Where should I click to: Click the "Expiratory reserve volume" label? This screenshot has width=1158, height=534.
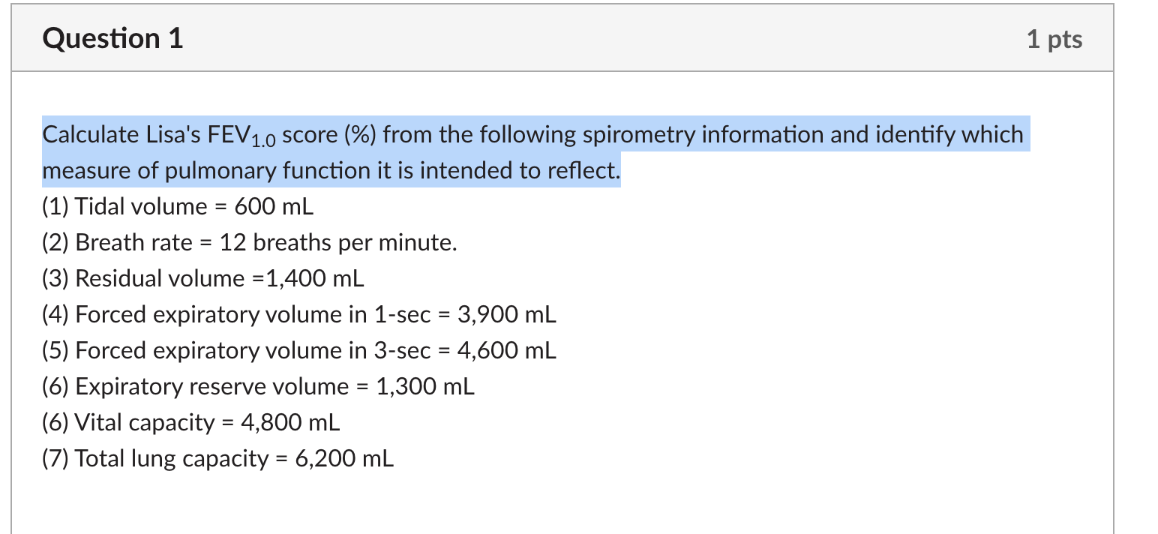212,386
